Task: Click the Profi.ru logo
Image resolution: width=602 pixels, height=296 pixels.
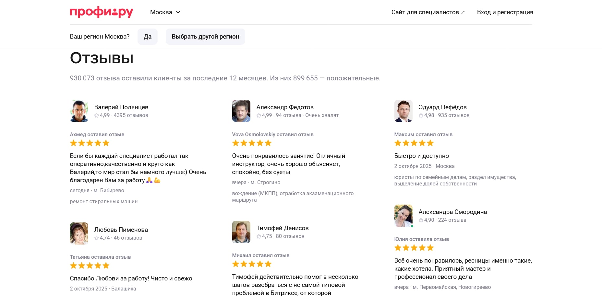Action: [102, 12]
